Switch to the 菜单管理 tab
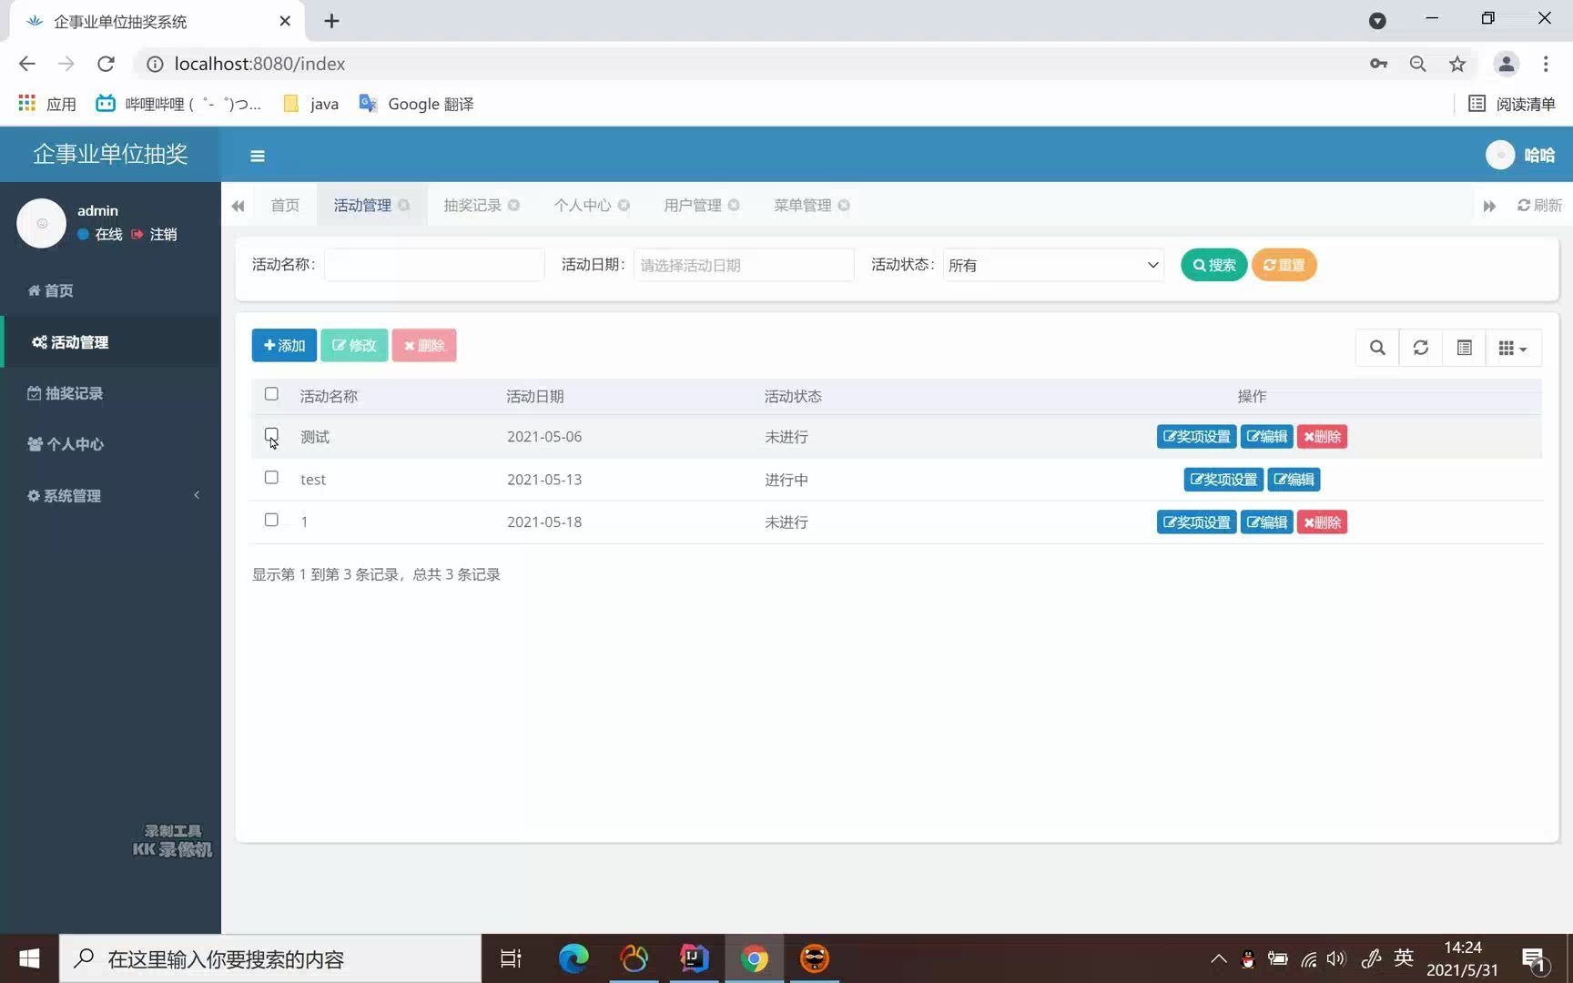The width and height of the screenshot is (1573, 983). [x=802, y=206]
